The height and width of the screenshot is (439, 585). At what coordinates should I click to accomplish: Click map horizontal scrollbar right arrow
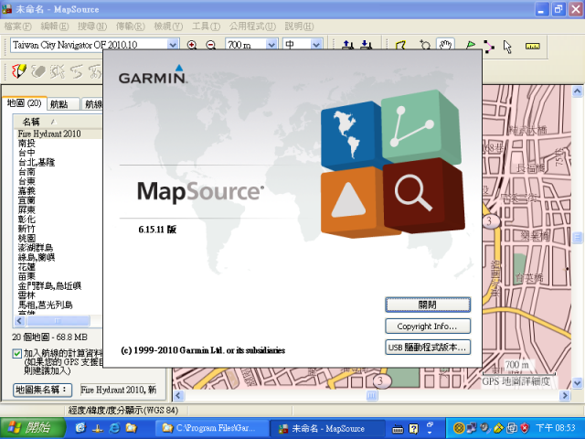point(565,396)
